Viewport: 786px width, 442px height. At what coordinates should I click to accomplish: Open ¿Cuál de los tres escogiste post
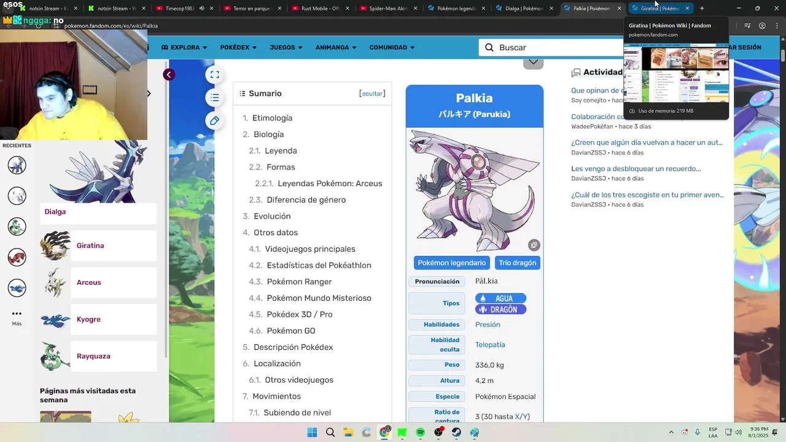[647, 195]
